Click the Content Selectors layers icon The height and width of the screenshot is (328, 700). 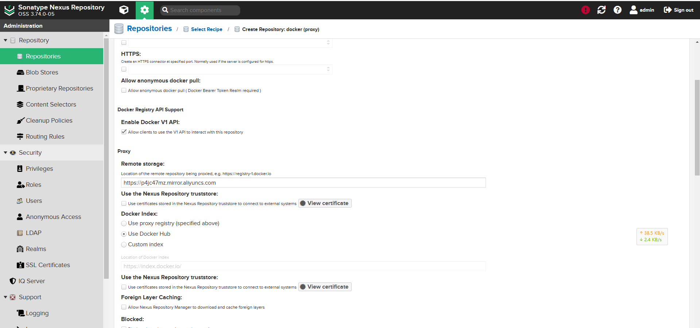[20, 104]
